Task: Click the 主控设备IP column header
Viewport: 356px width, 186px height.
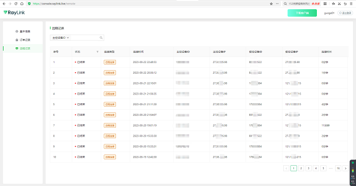Action: [x=219, y=52]
